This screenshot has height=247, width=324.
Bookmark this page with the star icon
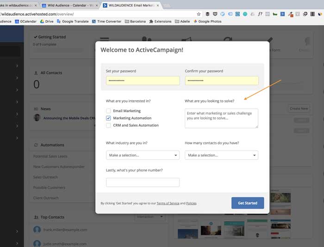pos(199,14)
